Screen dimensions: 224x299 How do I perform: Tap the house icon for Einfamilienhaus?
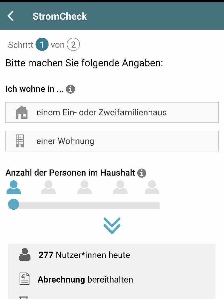pyautogui.click(x=22, y=112)
